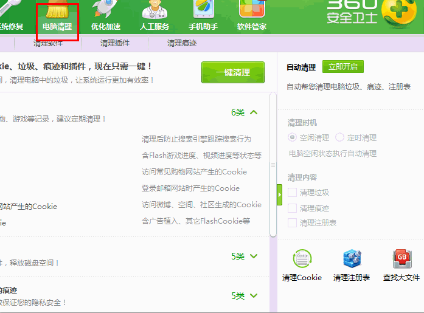The height and width of the screenshot is (313, 424).
Task: Open the 电脑清理 broom icon
Action: 57,12
